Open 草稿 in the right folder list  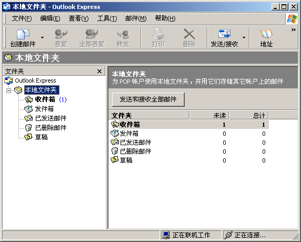click(126, 160)
